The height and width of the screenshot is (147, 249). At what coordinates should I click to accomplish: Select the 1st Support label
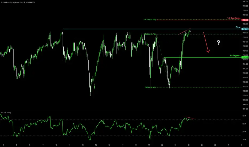click(235, 56)
